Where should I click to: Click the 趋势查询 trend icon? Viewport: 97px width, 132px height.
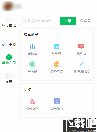pos(57,64)
